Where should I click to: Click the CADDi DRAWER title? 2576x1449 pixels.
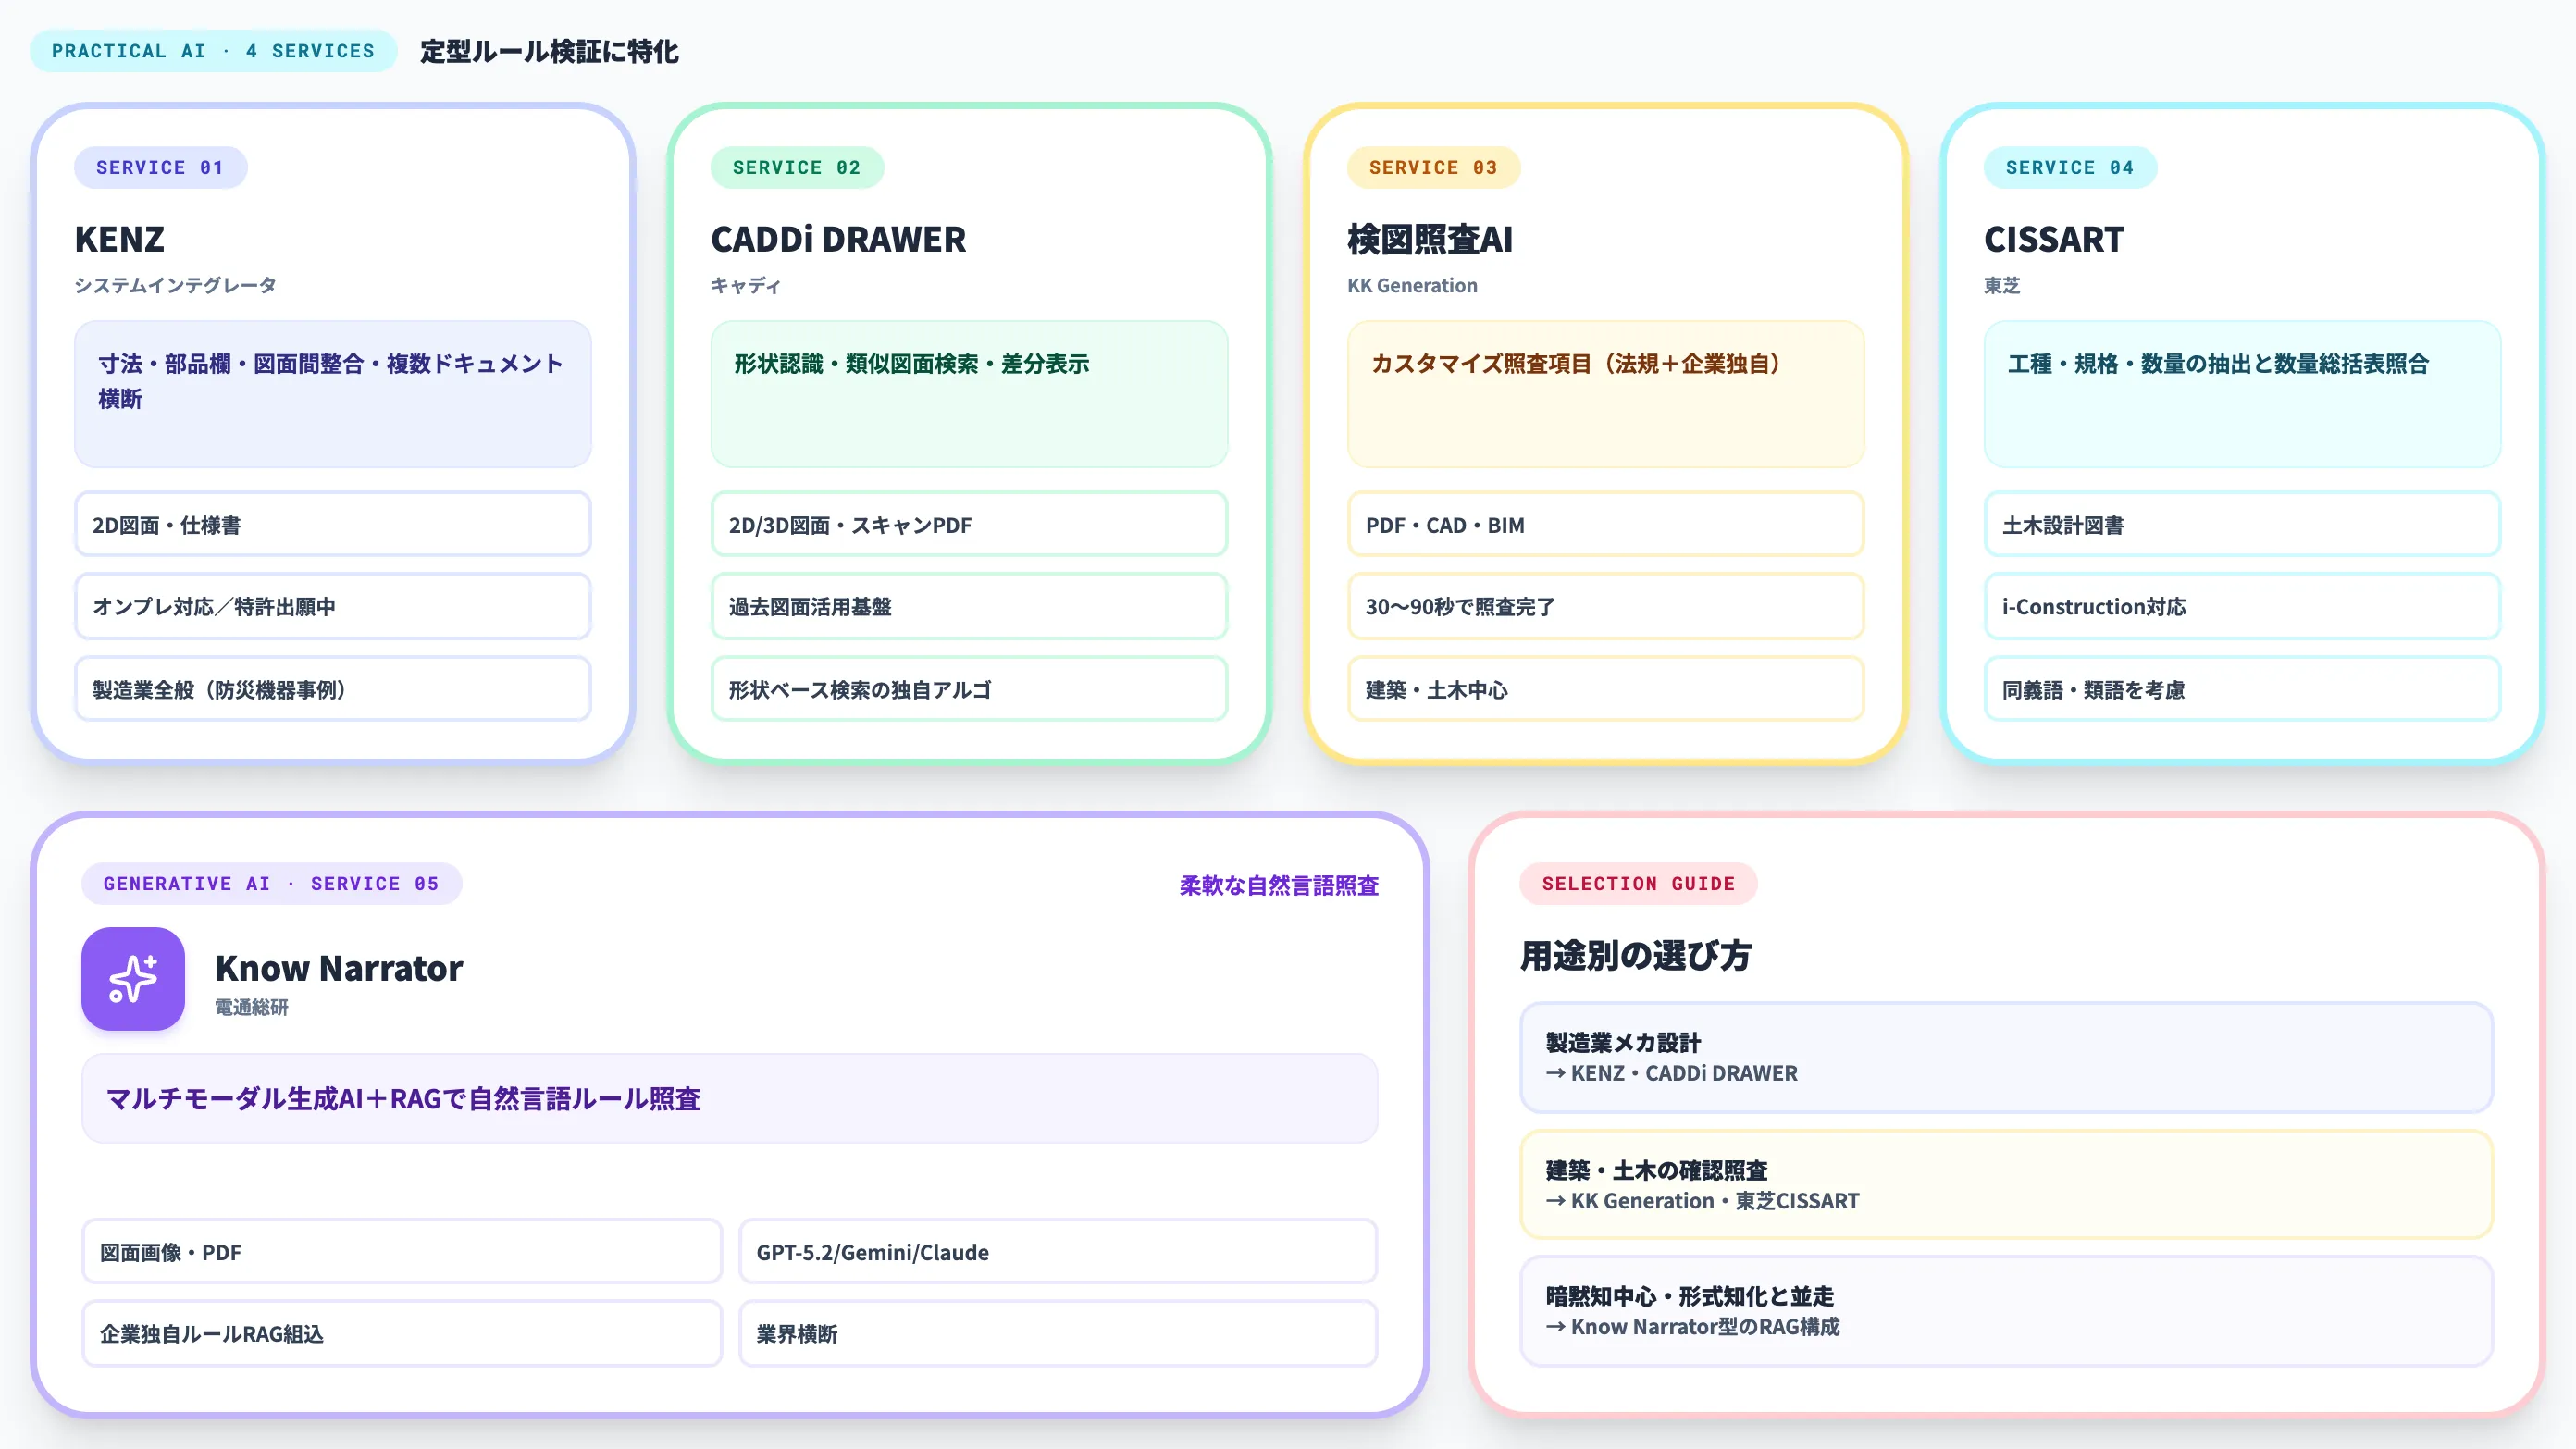click(x=838, y=239)
